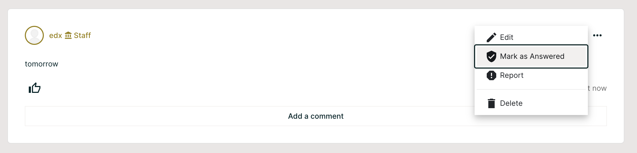Choose the "Delete" menu option text
The height and width of the screenshot is (153, 637).
[511, 103]
